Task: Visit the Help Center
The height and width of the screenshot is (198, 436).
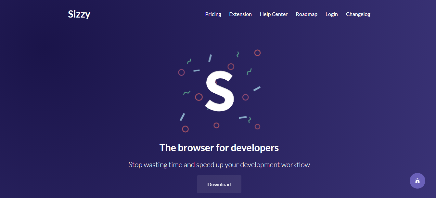Action: point(274,14)
